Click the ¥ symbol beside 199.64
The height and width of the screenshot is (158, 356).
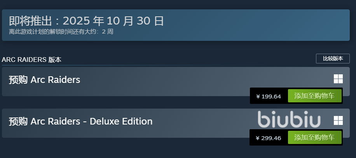258,97
